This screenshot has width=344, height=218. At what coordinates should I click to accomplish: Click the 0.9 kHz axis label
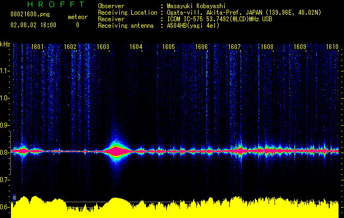tap(4, 125)
